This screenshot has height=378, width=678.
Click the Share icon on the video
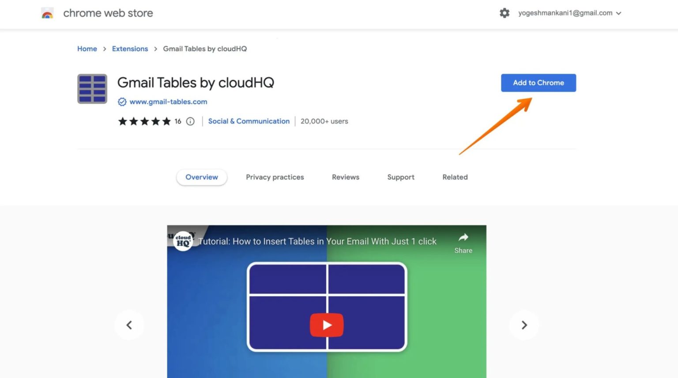pyautogui.click(x=463, y=237)
